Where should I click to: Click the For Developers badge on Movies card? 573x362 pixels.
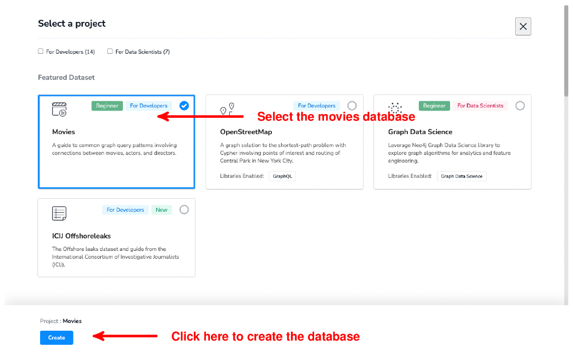tap(149, 106)
